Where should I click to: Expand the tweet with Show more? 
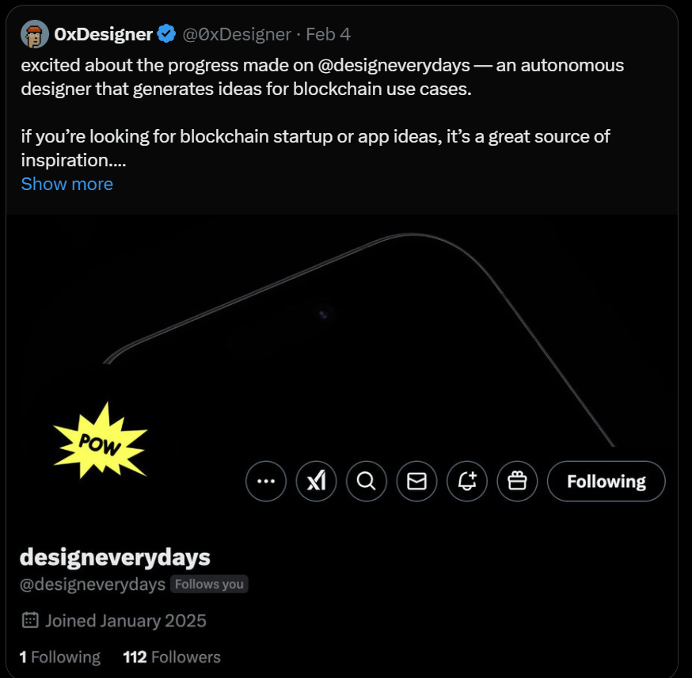tap(67, 184)
